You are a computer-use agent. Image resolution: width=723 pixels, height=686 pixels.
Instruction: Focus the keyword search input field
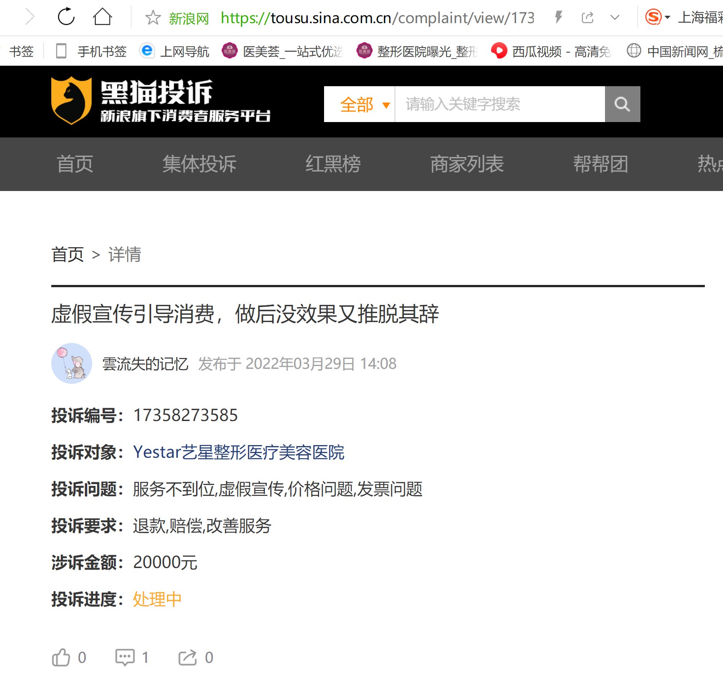tap(500, 104)
